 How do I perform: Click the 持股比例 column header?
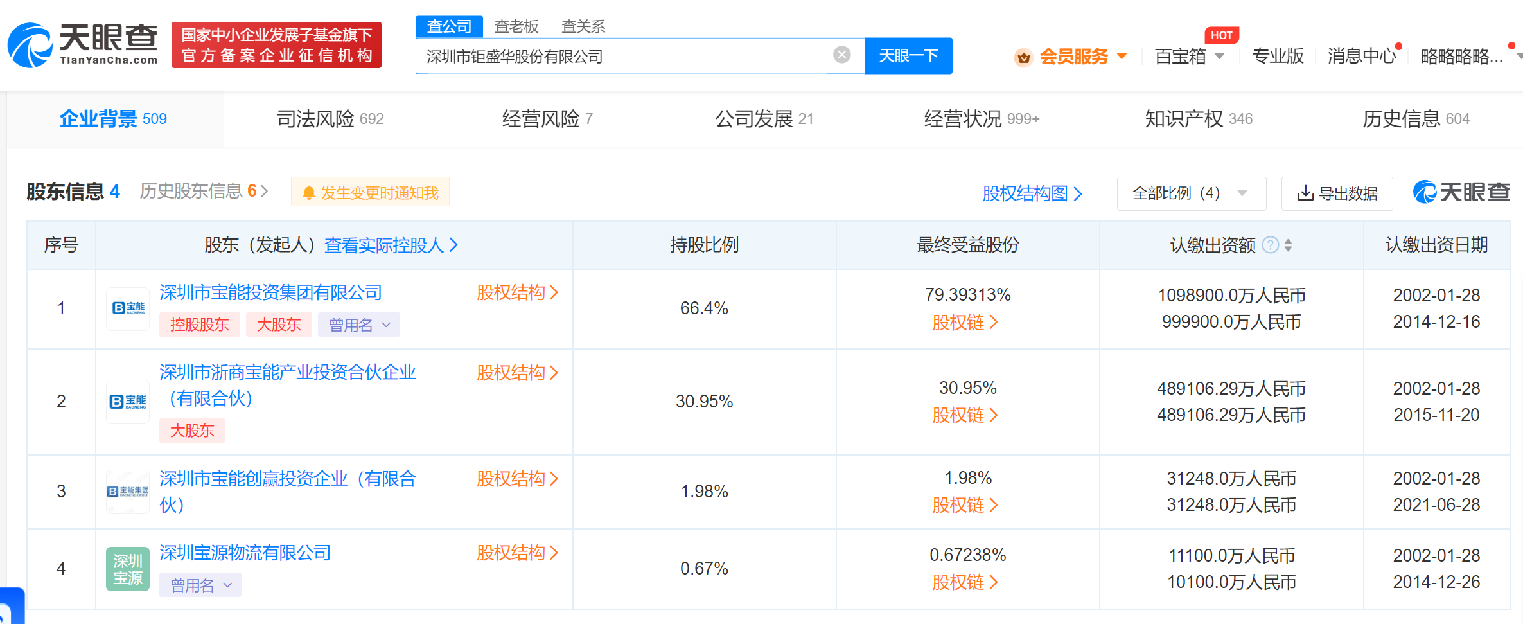pyautogui.click(x=704, y=245)
